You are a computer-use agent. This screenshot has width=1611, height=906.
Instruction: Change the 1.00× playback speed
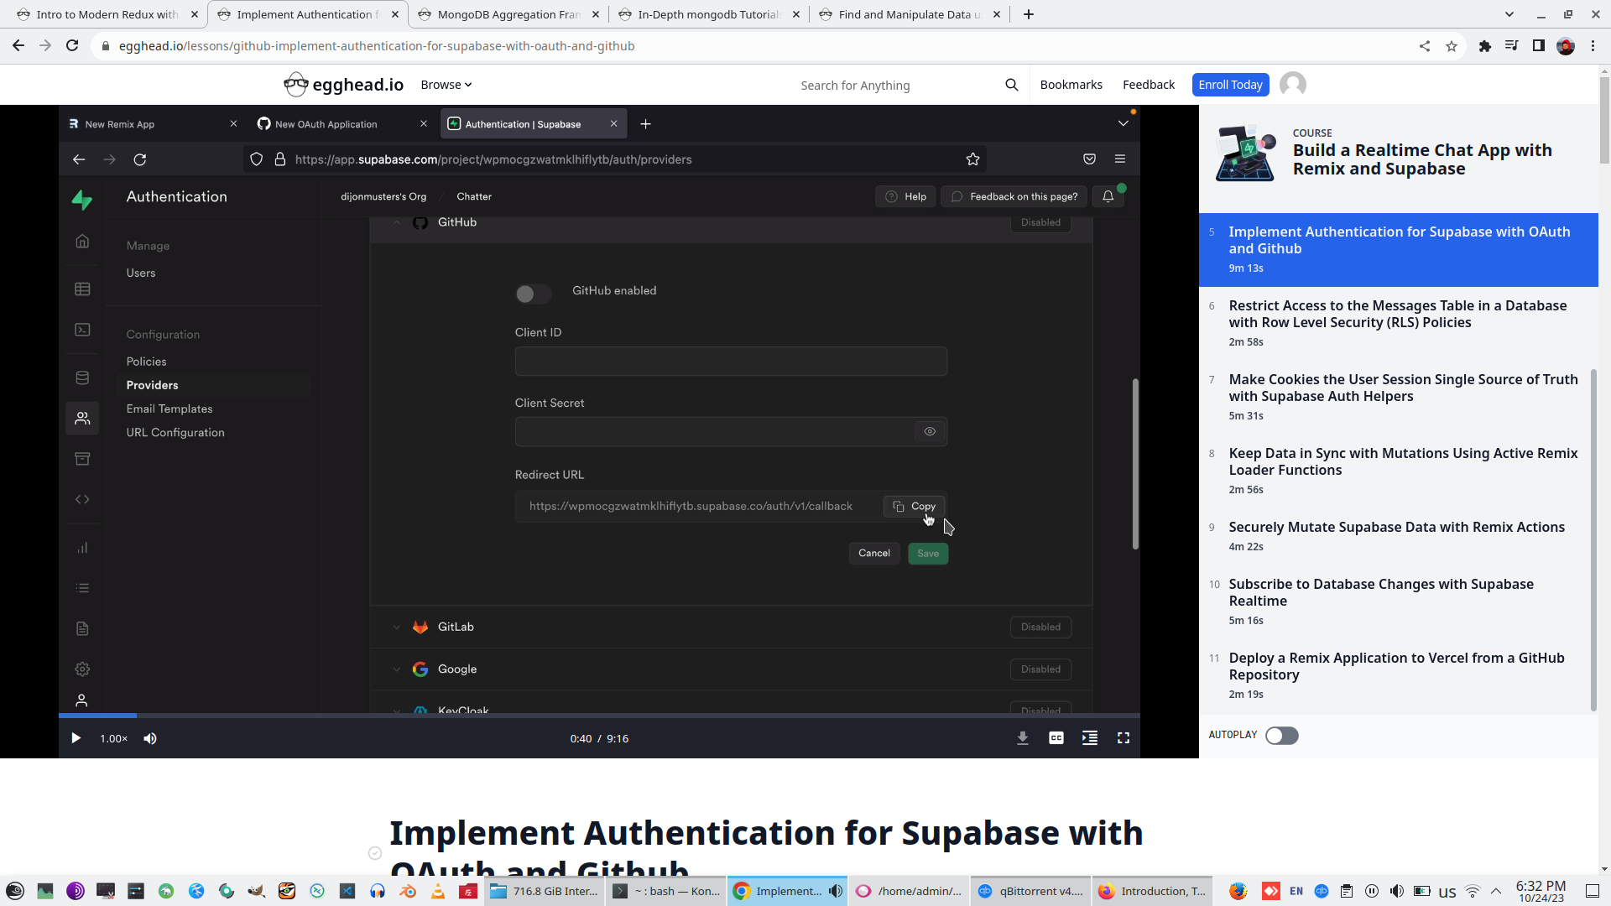tap(113, 738)
